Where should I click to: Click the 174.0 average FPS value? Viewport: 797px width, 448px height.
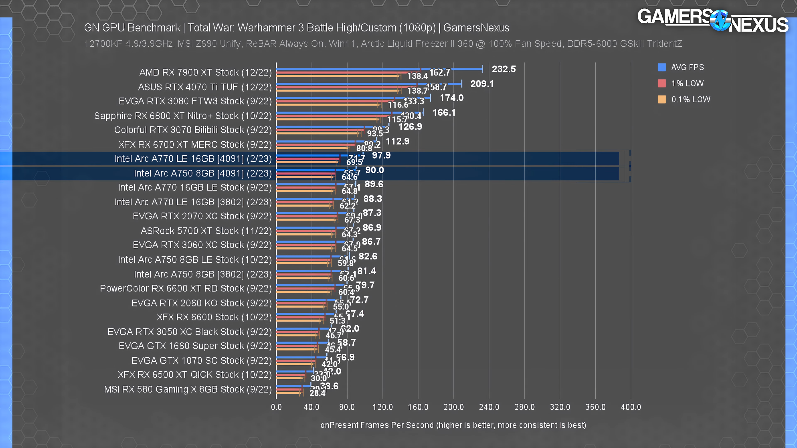pos(452,98)
